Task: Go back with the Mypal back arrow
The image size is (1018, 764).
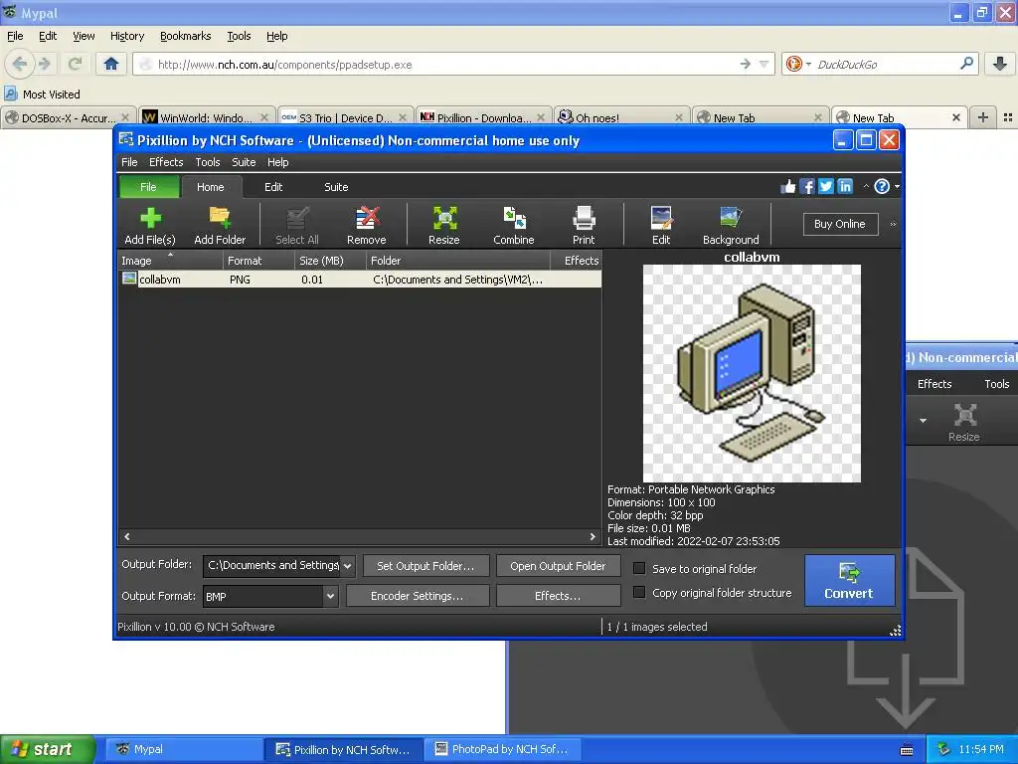Action: 20,64
